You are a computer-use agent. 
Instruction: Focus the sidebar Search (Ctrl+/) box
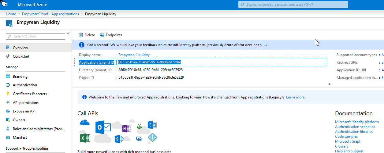point(35,36)
